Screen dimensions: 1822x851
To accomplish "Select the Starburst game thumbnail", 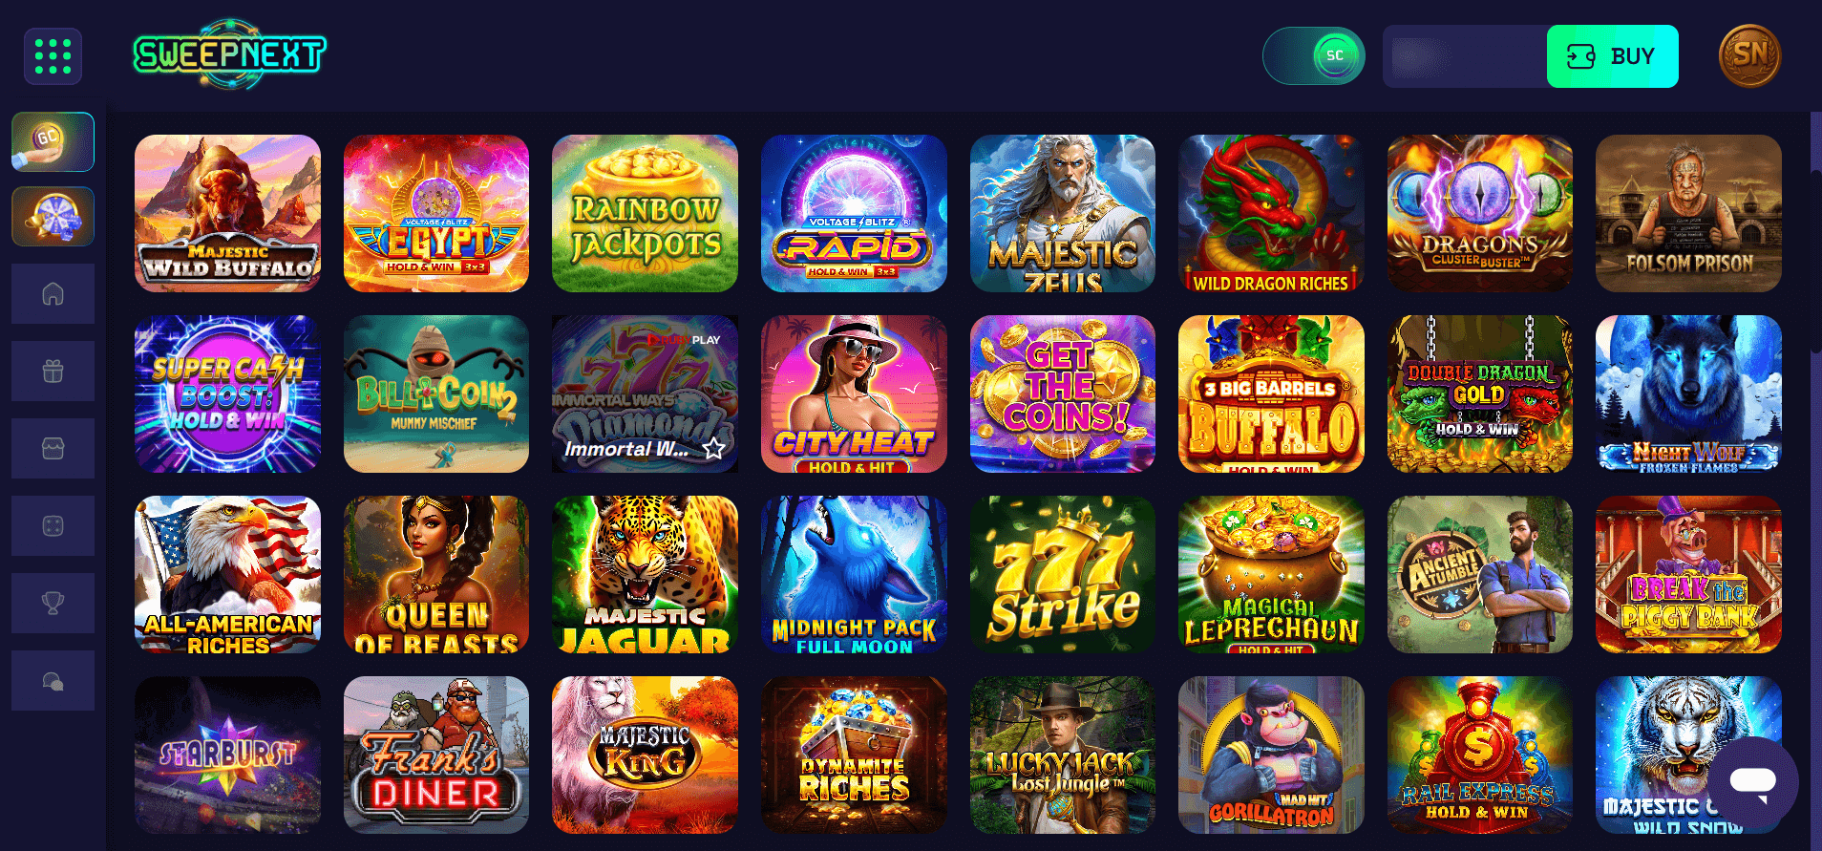I will tap(227, 755).
